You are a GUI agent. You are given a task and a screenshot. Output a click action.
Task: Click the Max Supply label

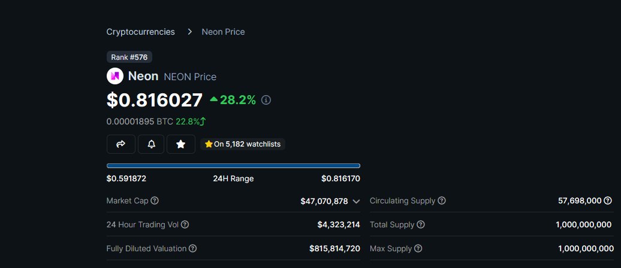pyautogui.click(x=390, y=249)
